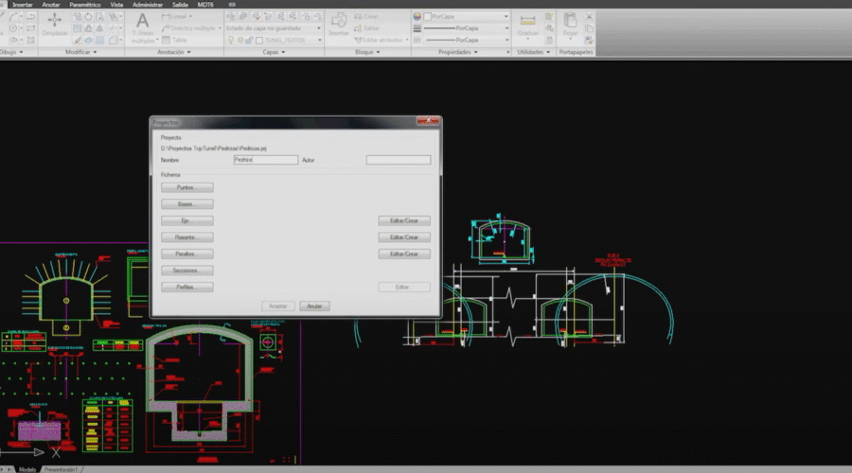
Task: Click the object color wheel swatch
Action: click(x=419, y=16)
